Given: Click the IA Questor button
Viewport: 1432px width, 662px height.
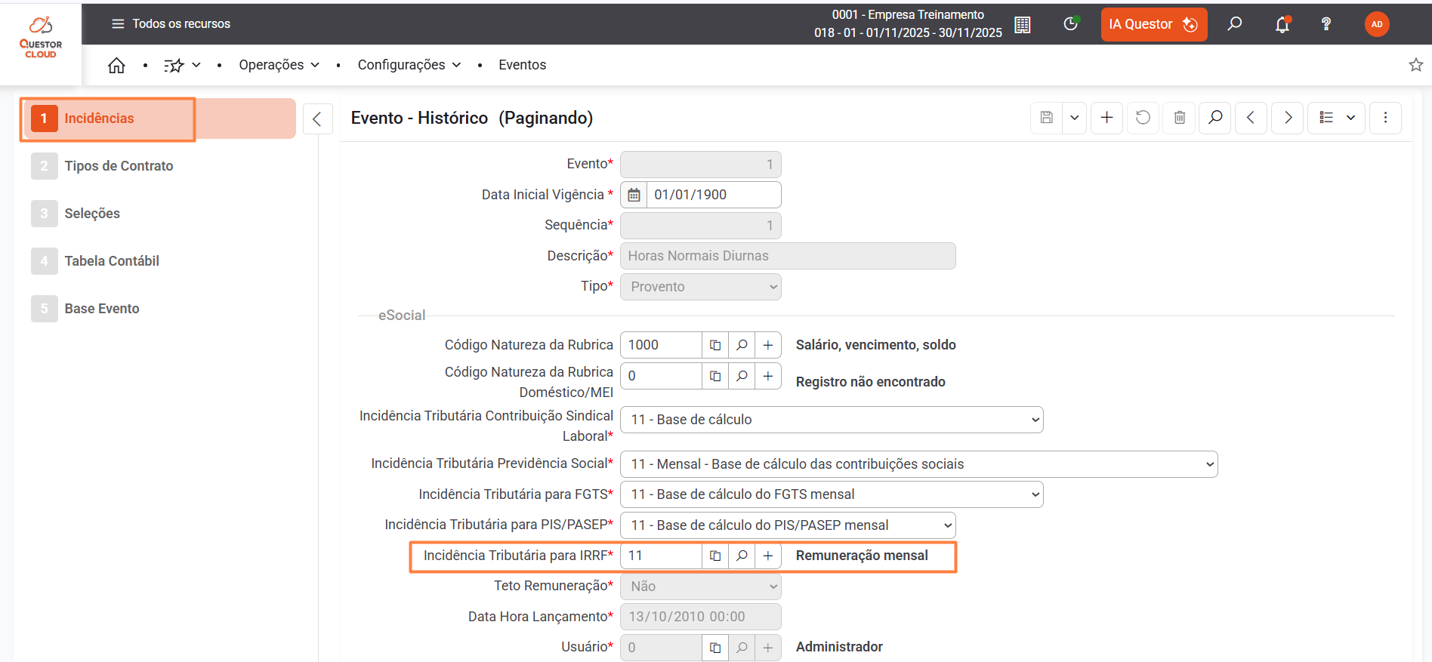Looking at the screenshot, I should point(1153,24).
